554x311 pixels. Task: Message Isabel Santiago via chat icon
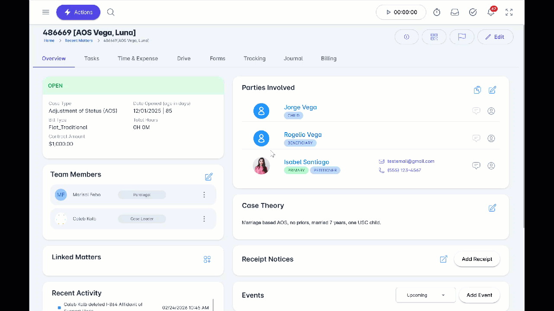(476, 165)
